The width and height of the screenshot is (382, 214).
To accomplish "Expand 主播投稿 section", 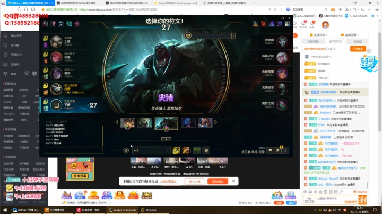I will coord(319,35).
